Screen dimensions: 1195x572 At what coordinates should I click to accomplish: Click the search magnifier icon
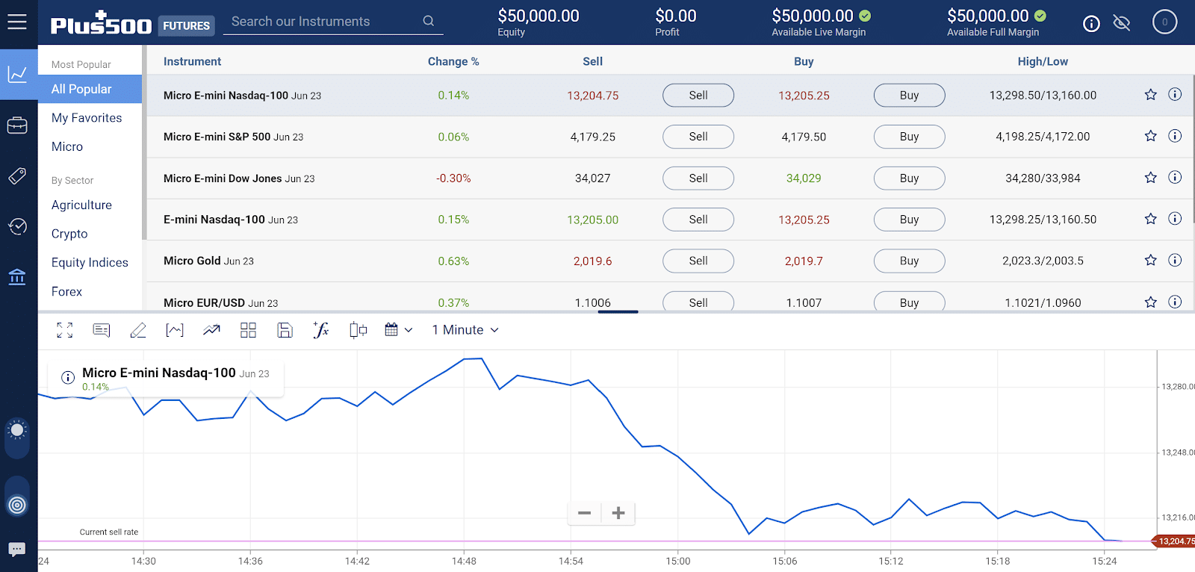click(429, 21)
